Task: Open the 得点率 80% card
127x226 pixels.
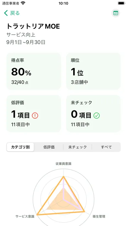Action: 34,71
